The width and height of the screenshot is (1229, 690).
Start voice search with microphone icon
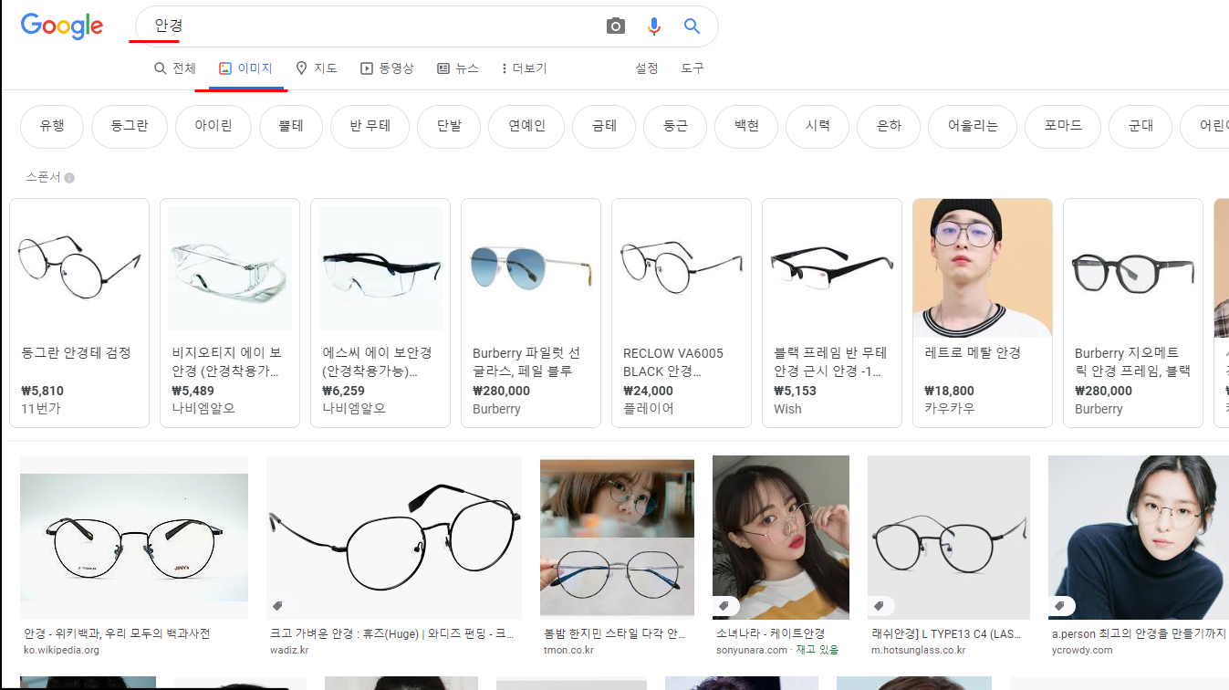coord(654,26)
